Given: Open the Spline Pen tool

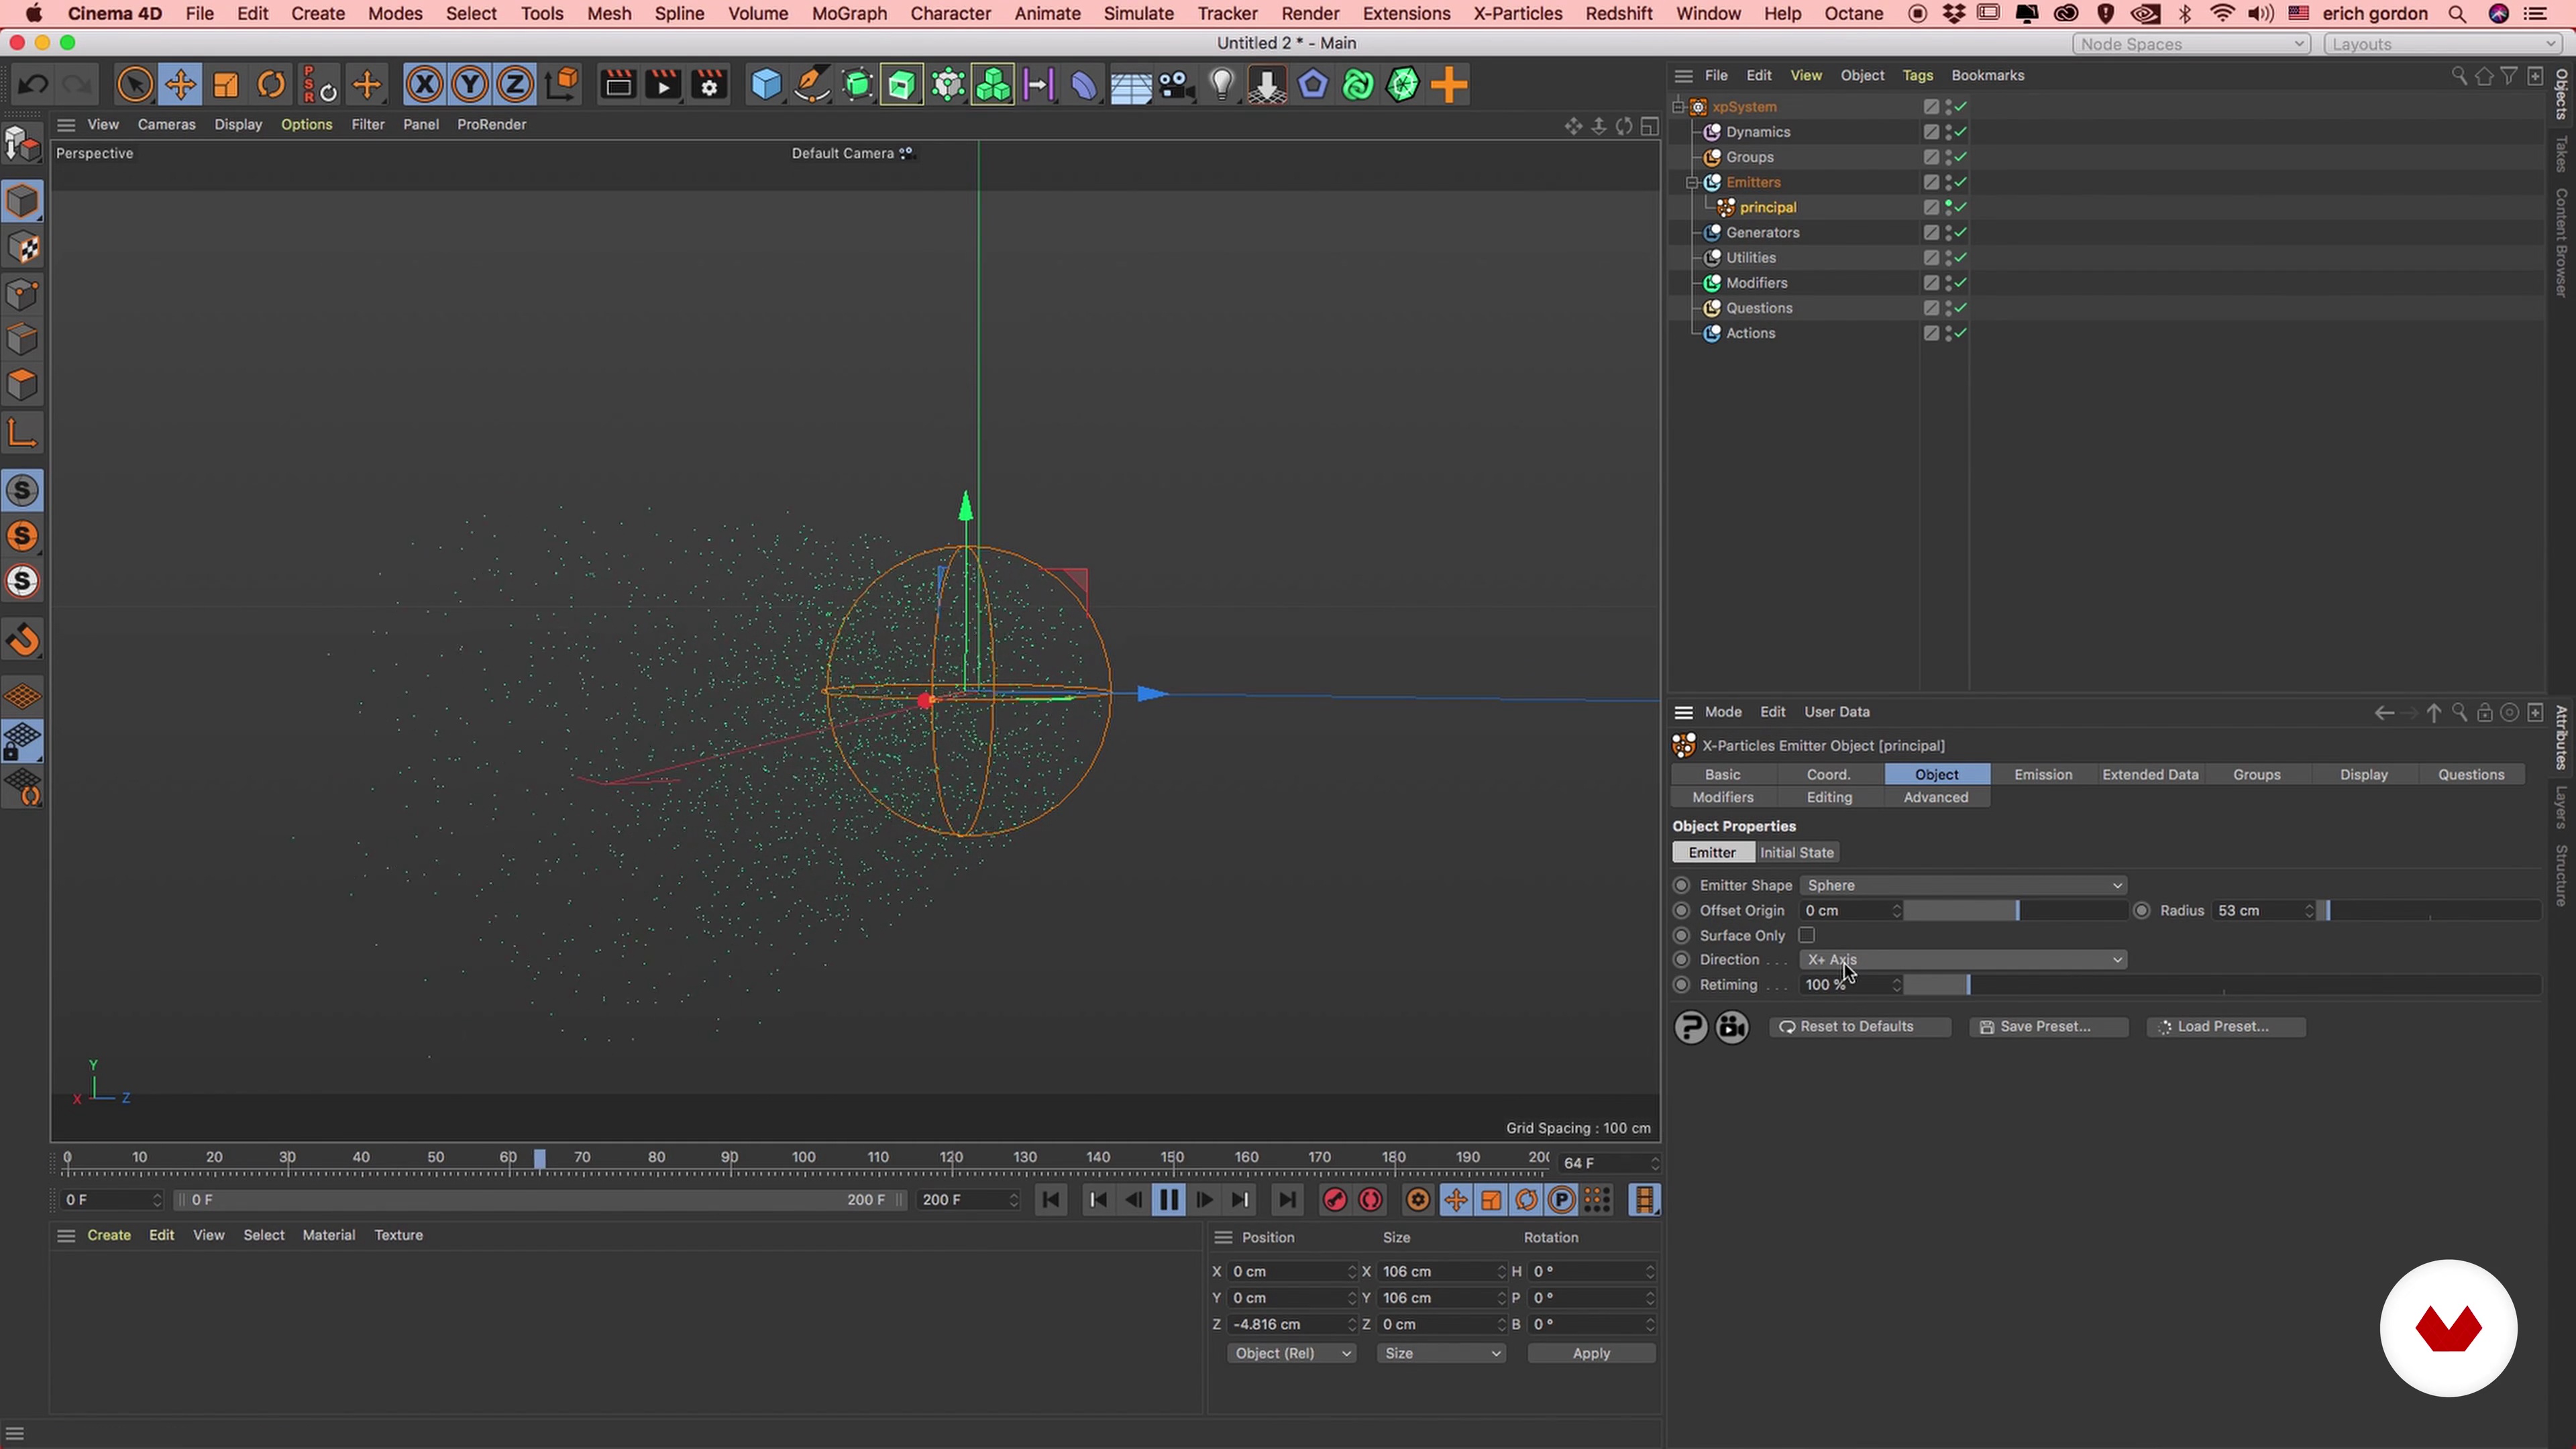Looking at the screenshot, I should point(812,85).
